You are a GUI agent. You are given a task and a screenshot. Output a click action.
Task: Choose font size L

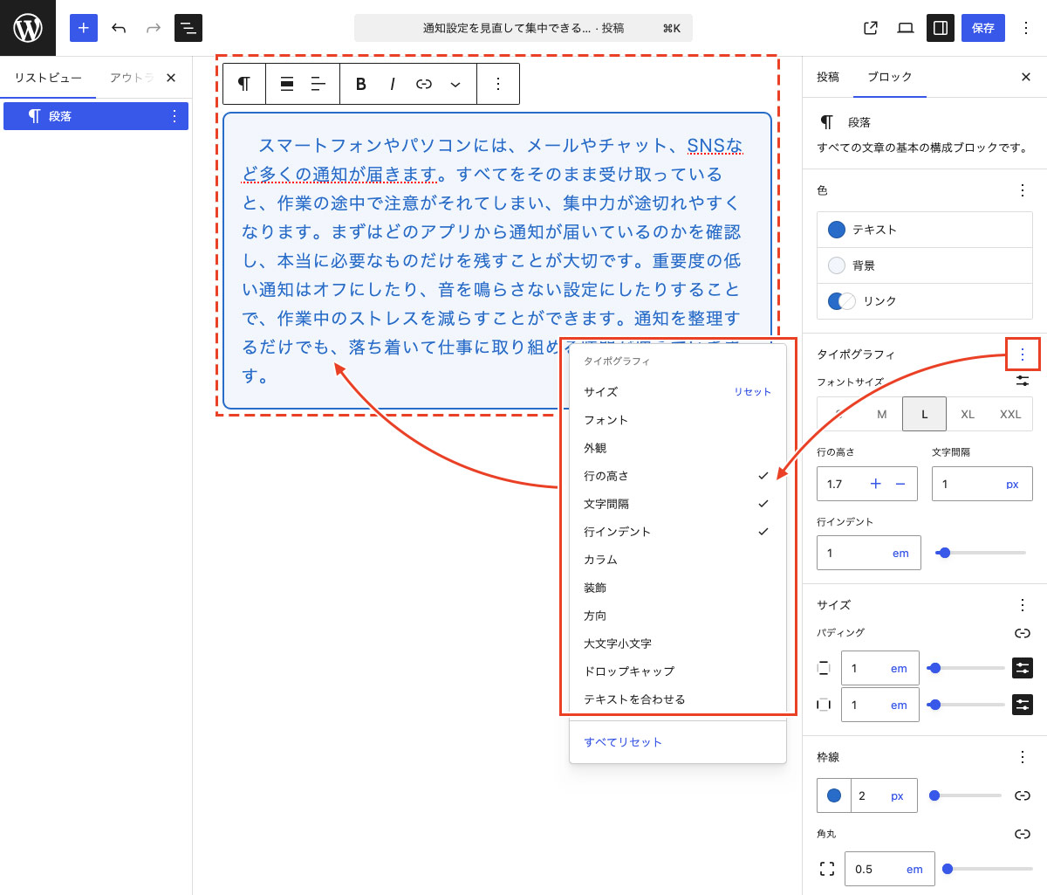[925, 414]
